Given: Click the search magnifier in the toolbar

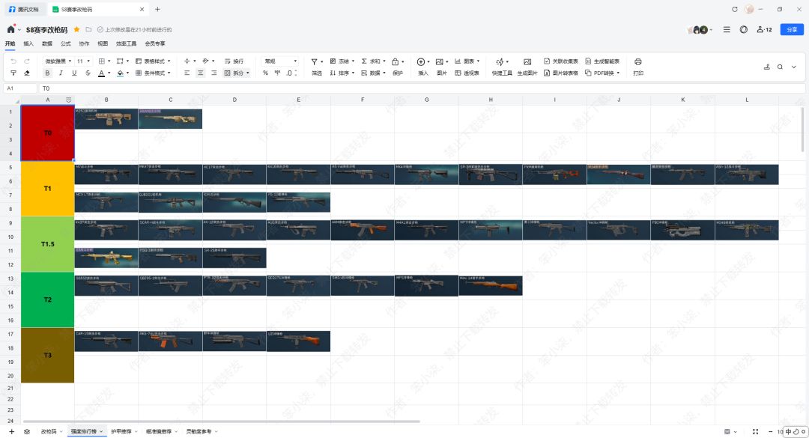Looking at the screenshot, I should coord(780,67).
